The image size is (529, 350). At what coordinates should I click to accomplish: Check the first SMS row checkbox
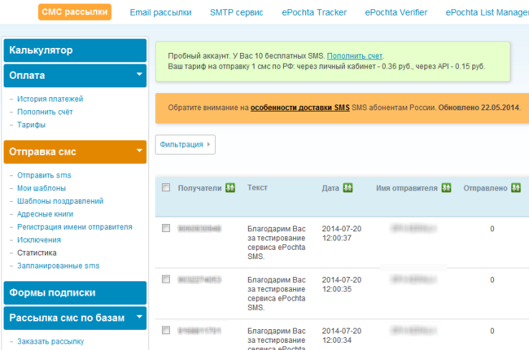pos(166,228)
